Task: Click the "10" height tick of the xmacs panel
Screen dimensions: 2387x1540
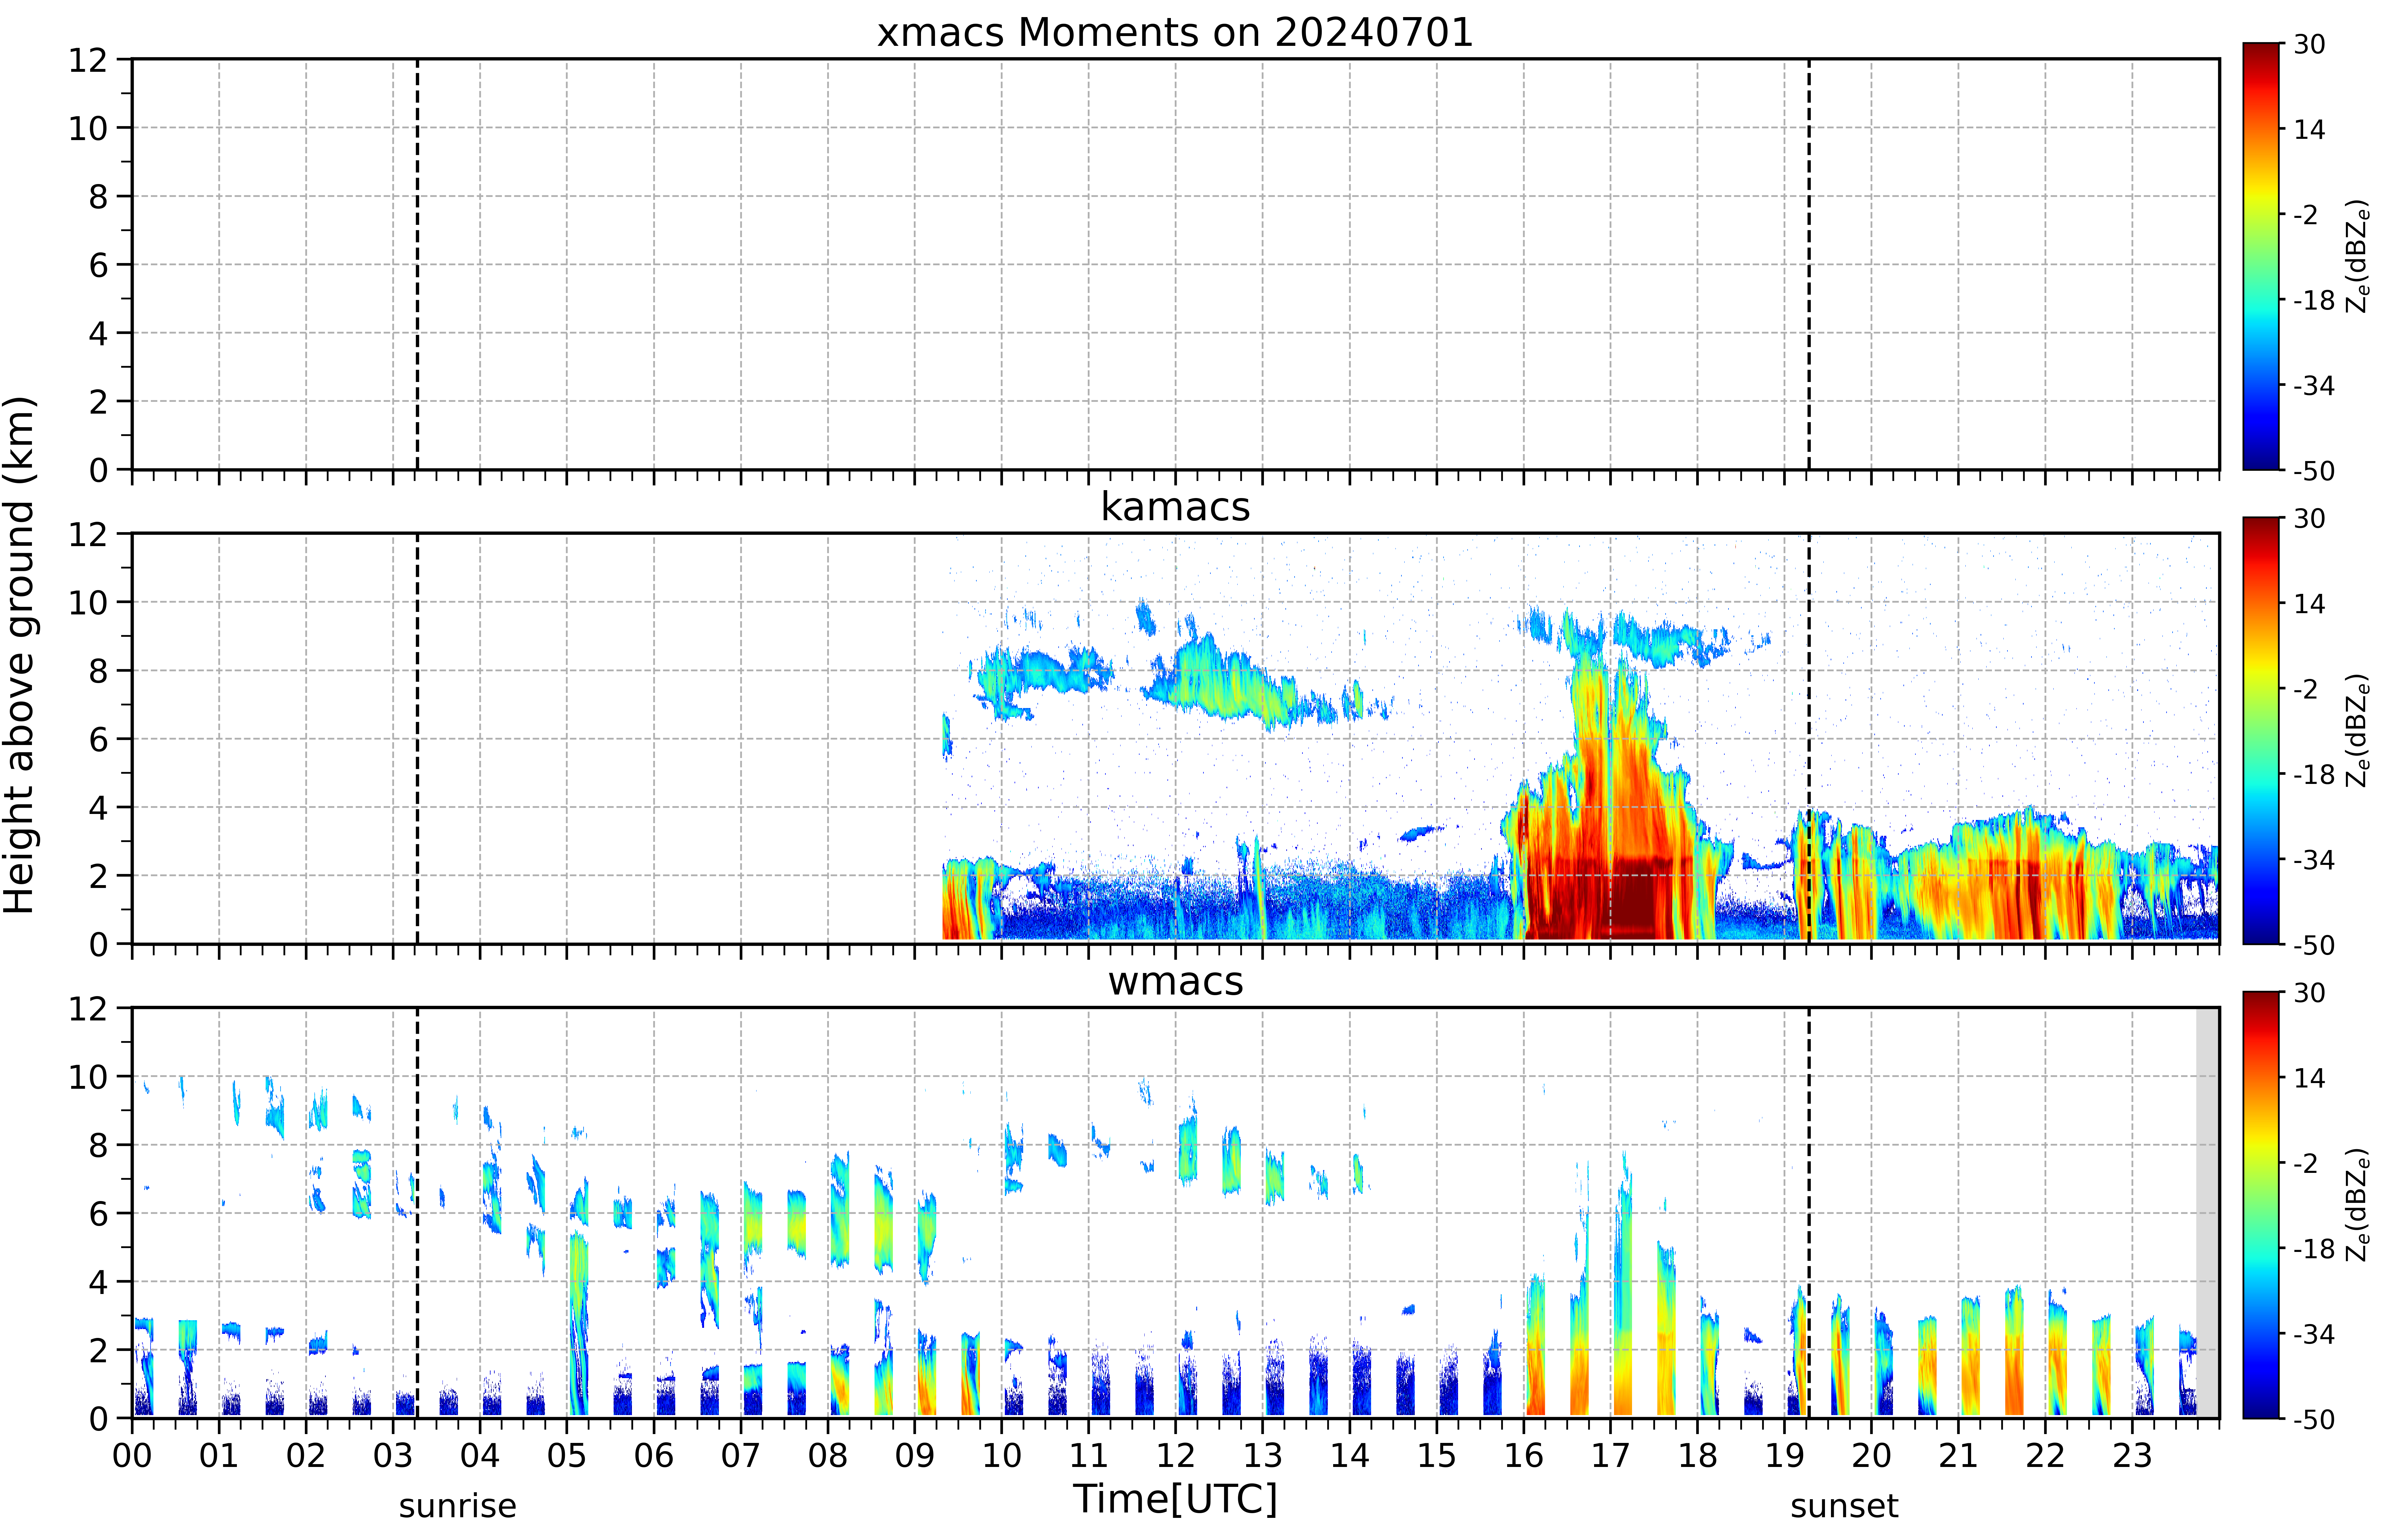Action: click(88, 128)
